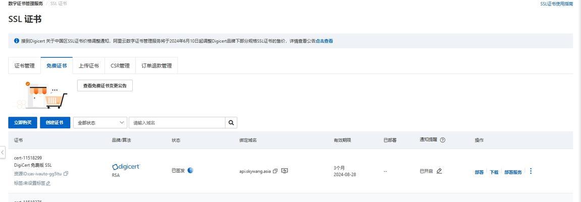Edit notification reminder with pencil icon
Screen dimensions: 581x202
click(x=439, y=171)
